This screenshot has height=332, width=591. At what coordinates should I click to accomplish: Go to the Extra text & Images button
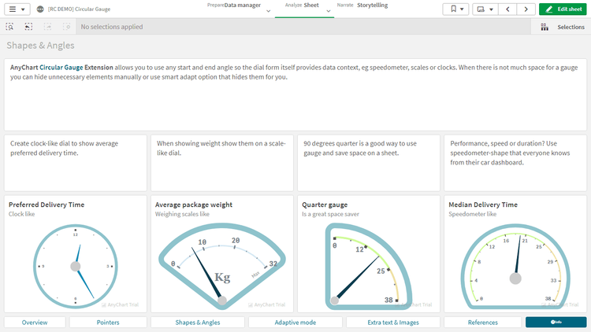(392, 322)
